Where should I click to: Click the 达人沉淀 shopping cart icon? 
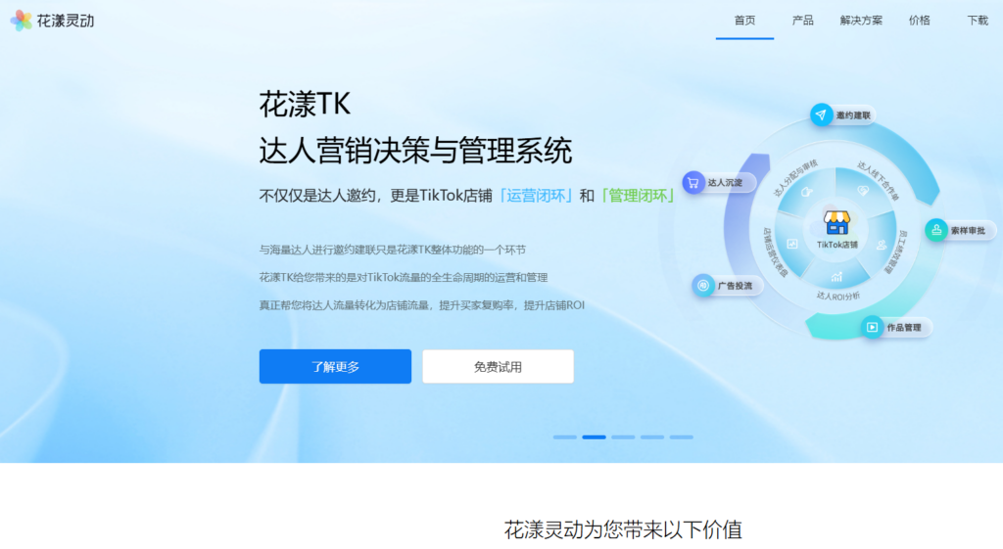point(693,182)
